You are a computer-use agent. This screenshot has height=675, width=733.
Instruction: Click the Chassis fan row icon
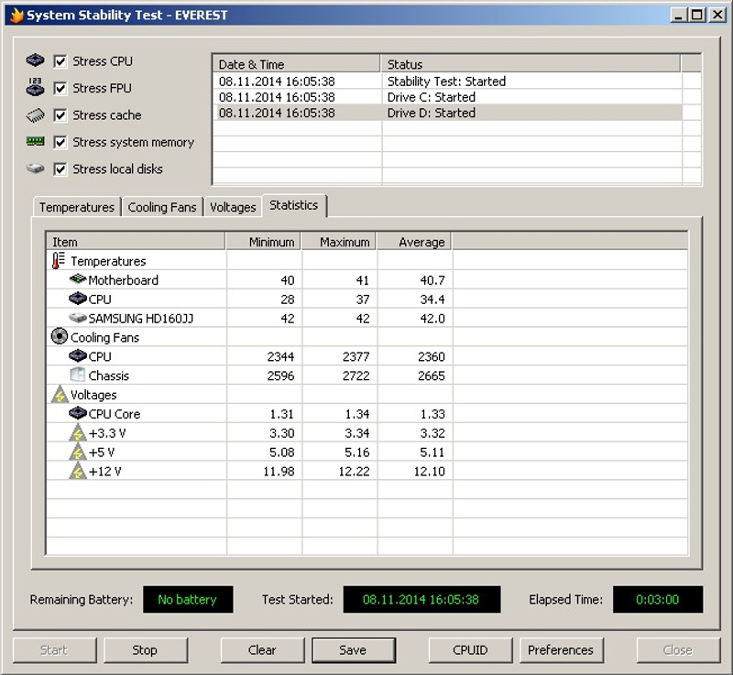[x=78, y=376]
